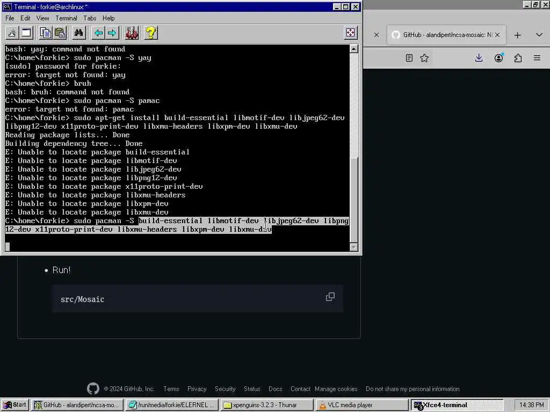Click 'bash: bruh: command not found' line
The height and width of the screenshot is (412, 550).
(67, 92)
